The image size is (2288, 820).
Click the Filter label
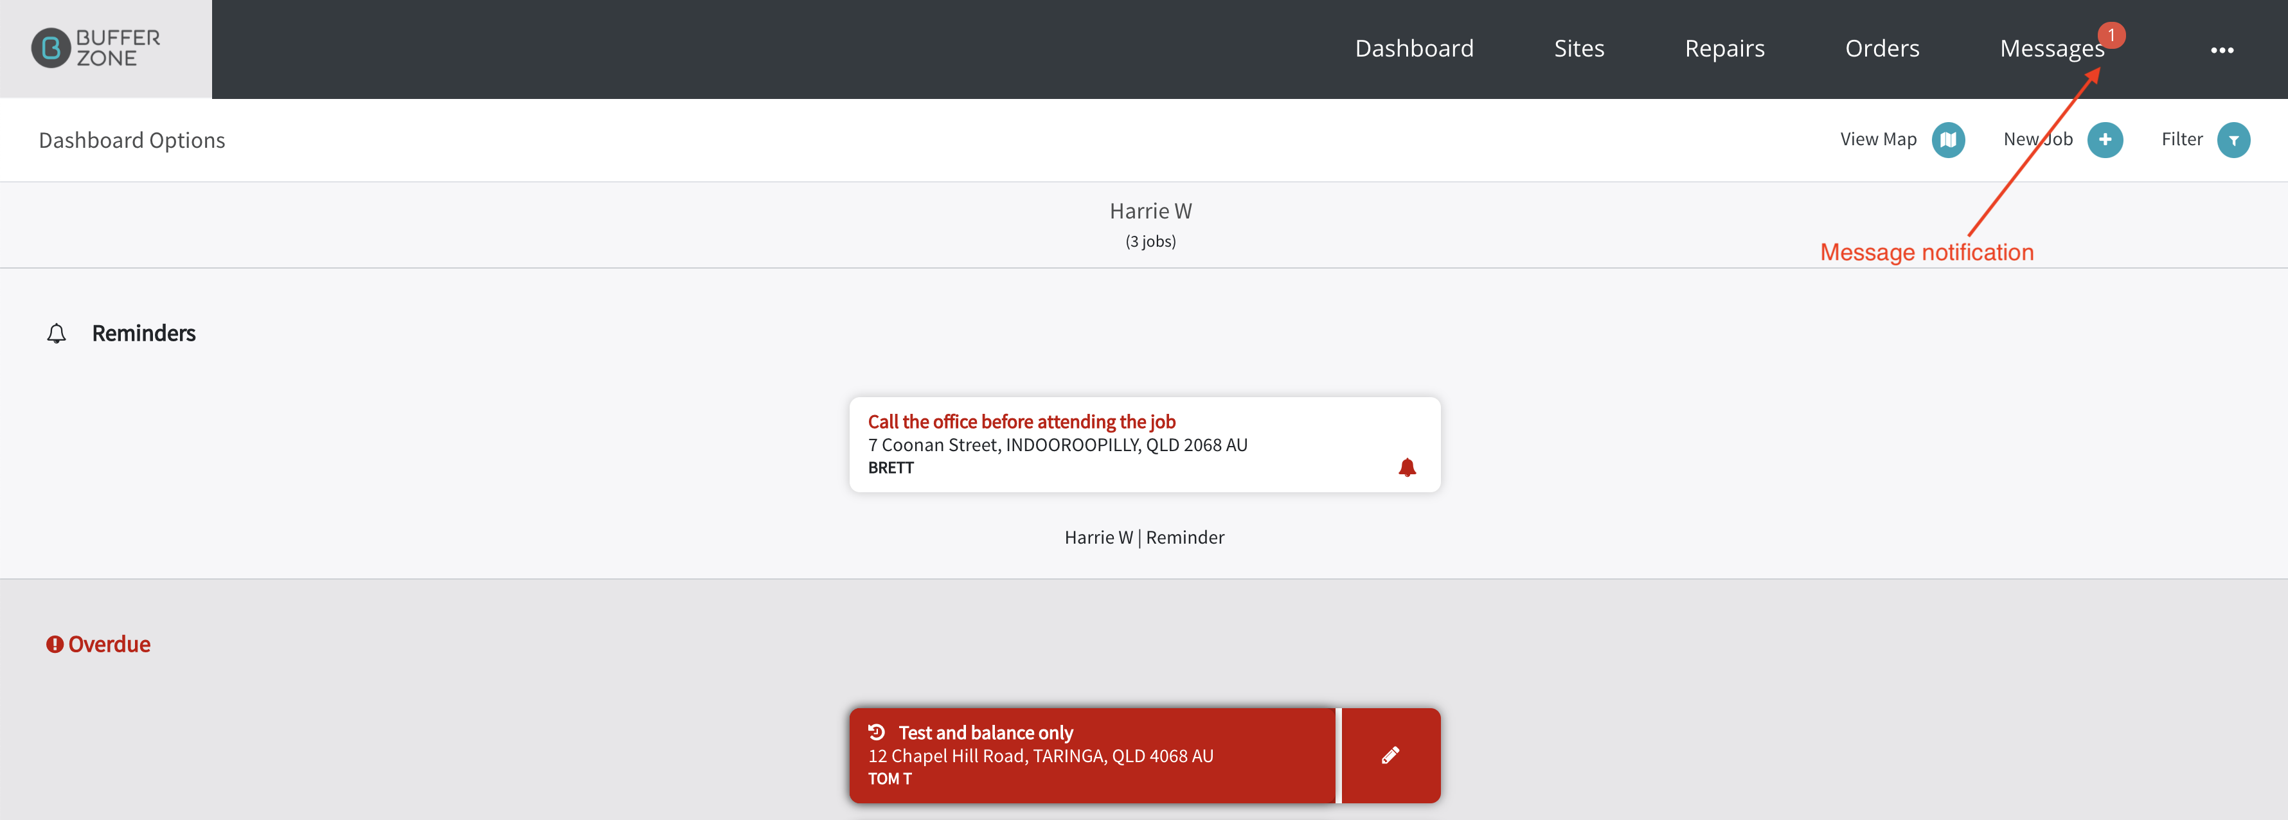(2181, 139)
